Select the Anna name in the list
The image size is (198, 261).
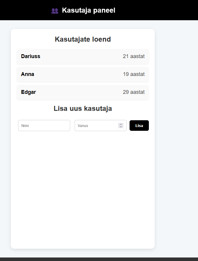tap(27, 74)
